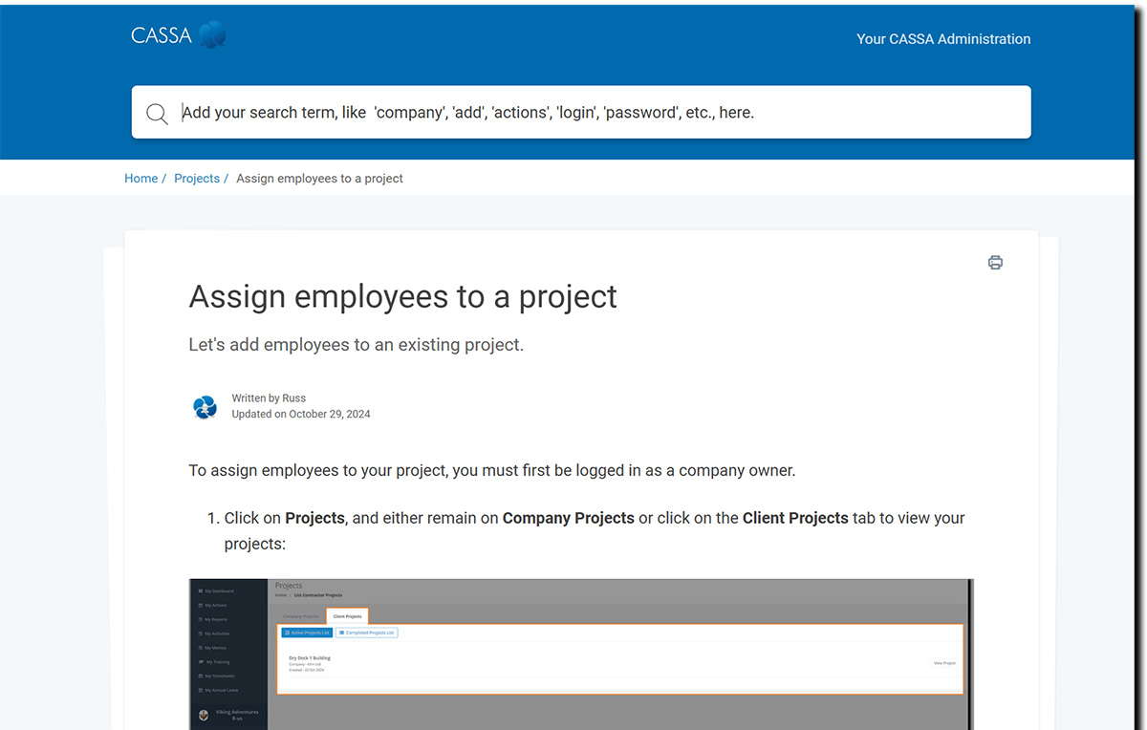Click 'Updated on October 29, 2024' text
The width and height of the screenshot is (1147, 730).
[x=301, y=415]
